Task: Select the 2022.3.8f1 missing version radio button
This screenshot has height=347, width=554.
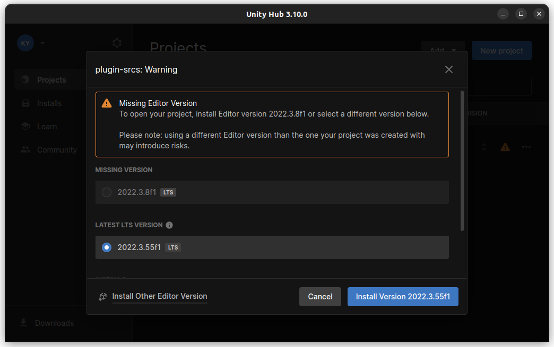Action: [107, 192]
